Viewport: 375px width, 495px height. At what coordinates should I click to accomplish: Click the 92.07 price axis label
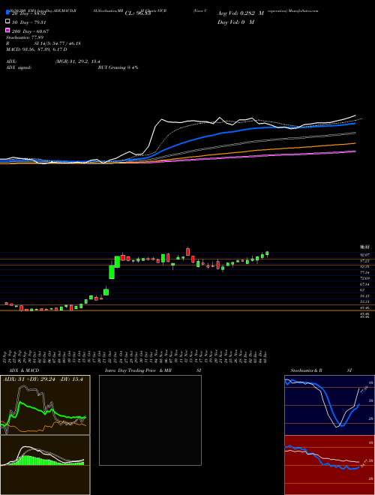(x=365, y=254)
